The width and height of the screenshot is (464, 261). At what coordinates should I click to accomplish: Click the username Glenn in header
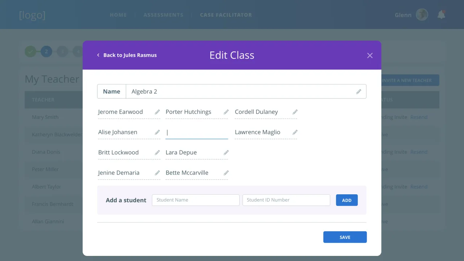click(403, 15)
